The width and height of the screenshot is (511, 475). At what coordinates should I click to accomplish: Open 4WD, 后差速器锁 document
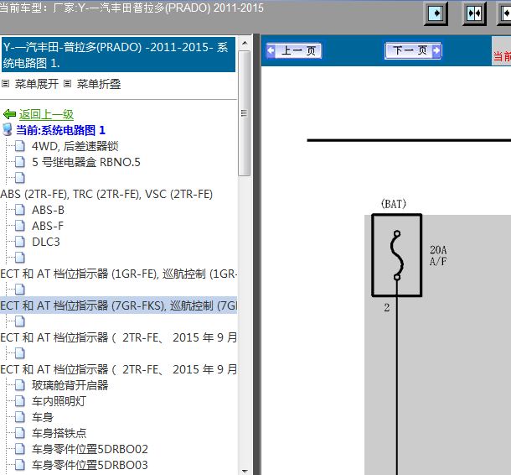(x=75, y=146)
